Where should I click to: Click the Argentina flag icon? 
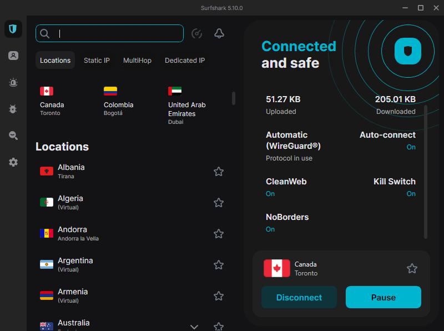47,264
